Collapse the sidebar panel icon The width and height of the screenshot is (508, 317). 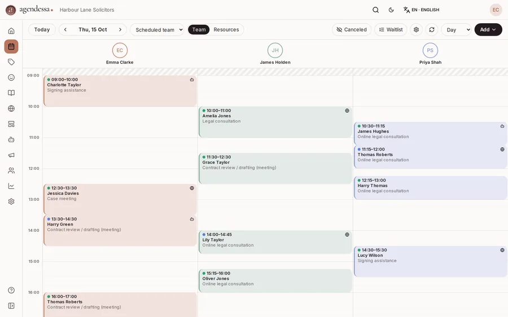[x=11, y=306]
